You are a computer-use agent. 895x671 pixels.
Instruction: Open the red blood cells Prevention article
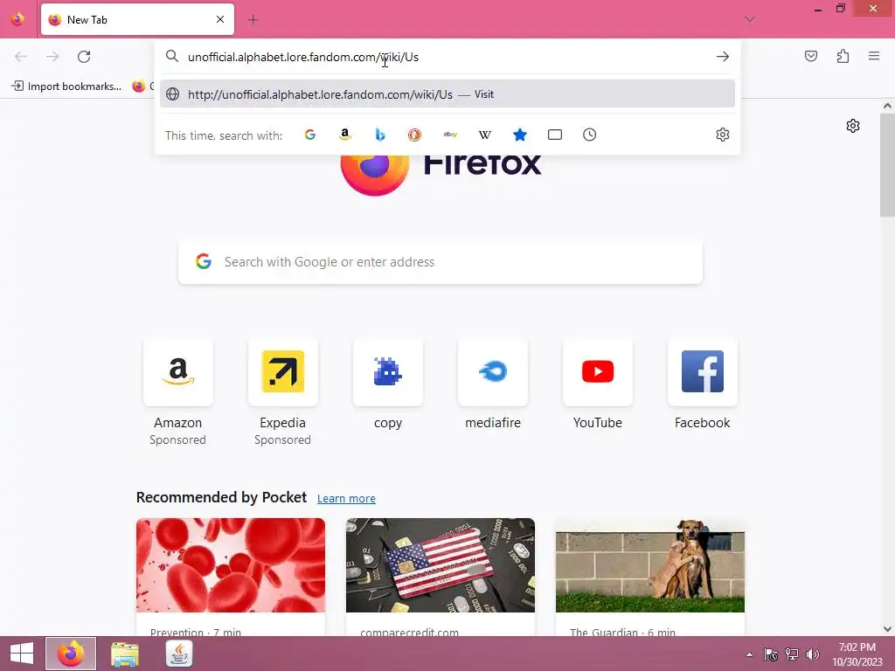pos(231,577)
